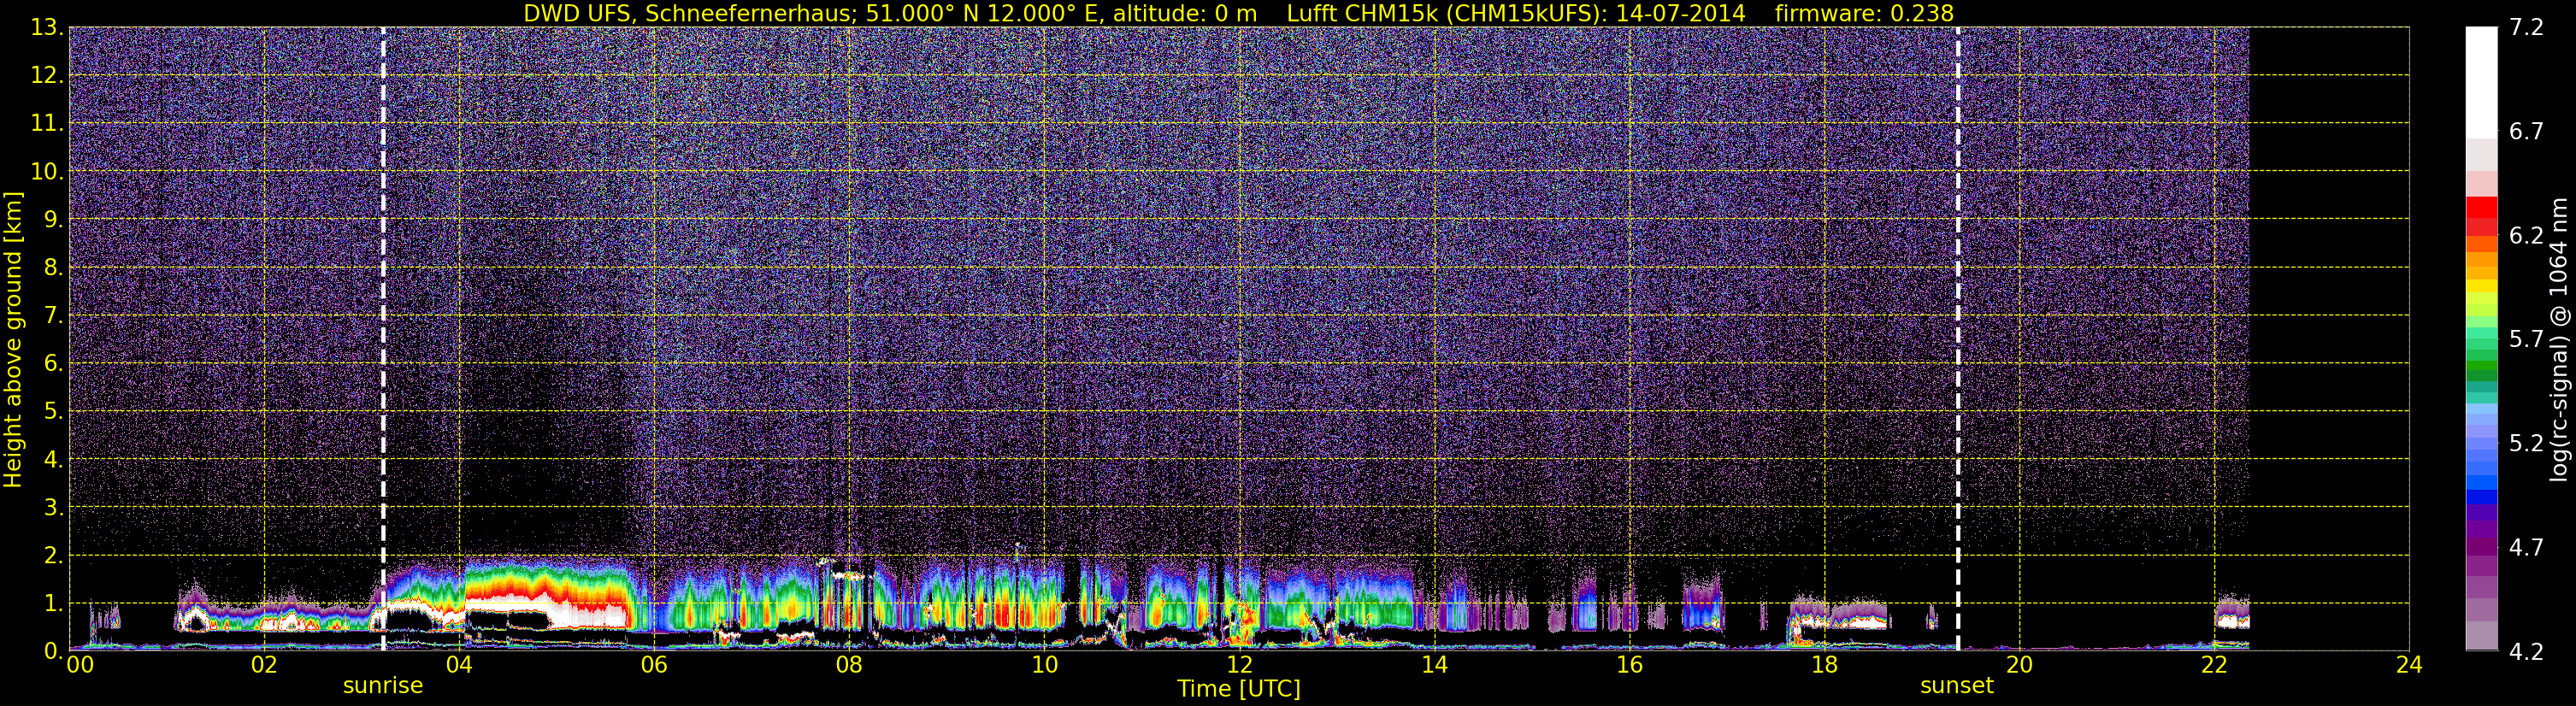Click the colorbar tick label '4.7'
The width and height of the screenshot is (2576, 706).
point(2526,548)
